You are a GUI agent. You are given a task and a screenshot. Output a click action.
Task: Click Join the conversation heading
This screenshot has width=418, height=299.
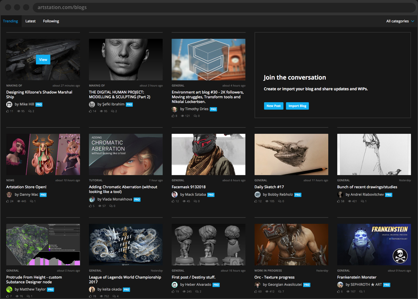click(295, 78)
